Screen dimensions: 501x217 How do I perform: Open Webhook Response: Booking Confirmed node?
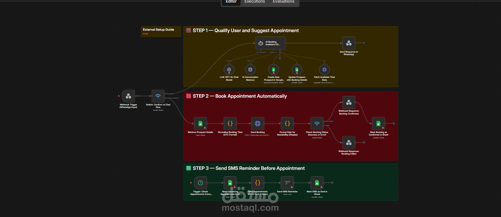pyautogui.click(x=349, y=103)
